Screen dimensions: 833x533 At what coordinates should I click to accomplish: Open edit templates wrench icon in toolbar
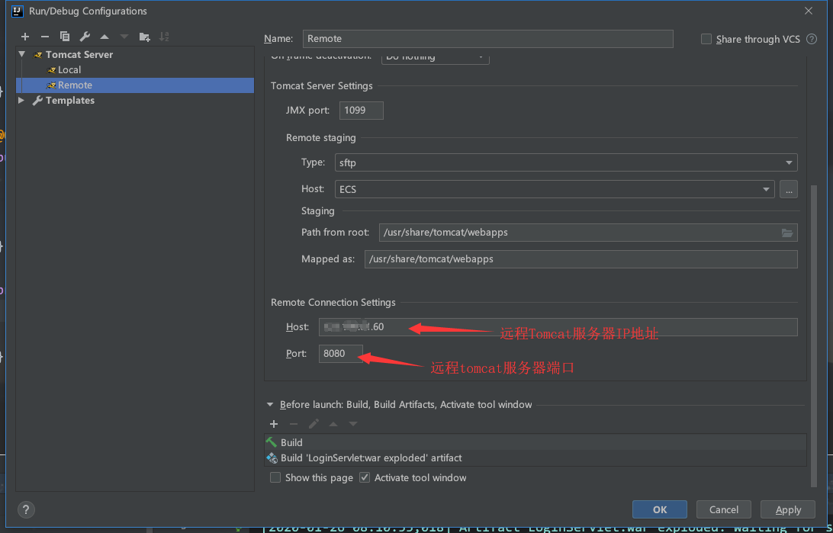tap(85, 37)
